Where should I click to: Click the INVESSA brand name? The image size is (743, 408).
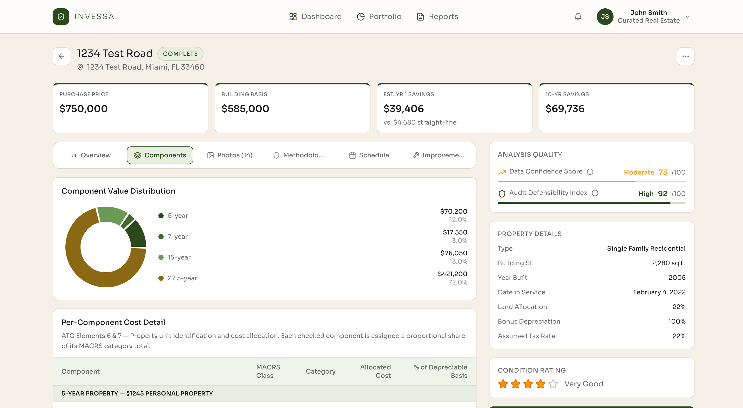click(94, 16)
